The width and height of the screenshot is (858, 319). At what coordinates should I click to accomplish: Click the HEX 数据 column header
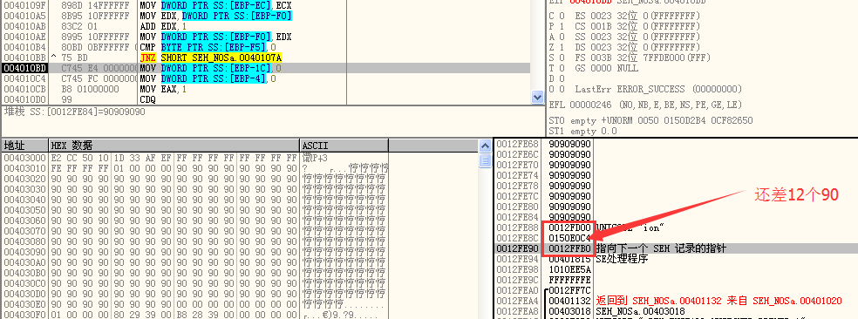[174, 145]
